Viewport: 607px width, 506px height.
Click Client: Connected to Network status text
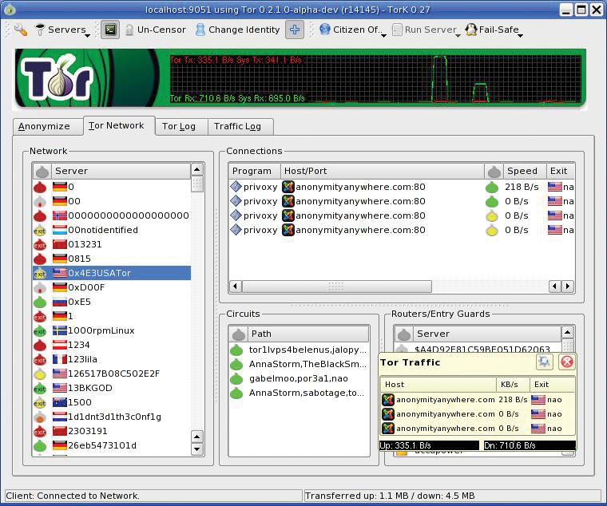73,496
